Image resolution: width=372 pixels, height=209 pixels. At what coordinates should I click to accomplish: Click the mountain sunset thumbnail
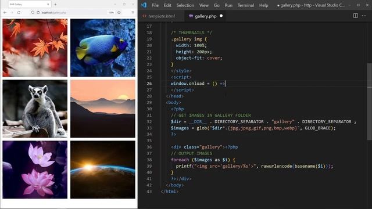(x=103, y=109)
